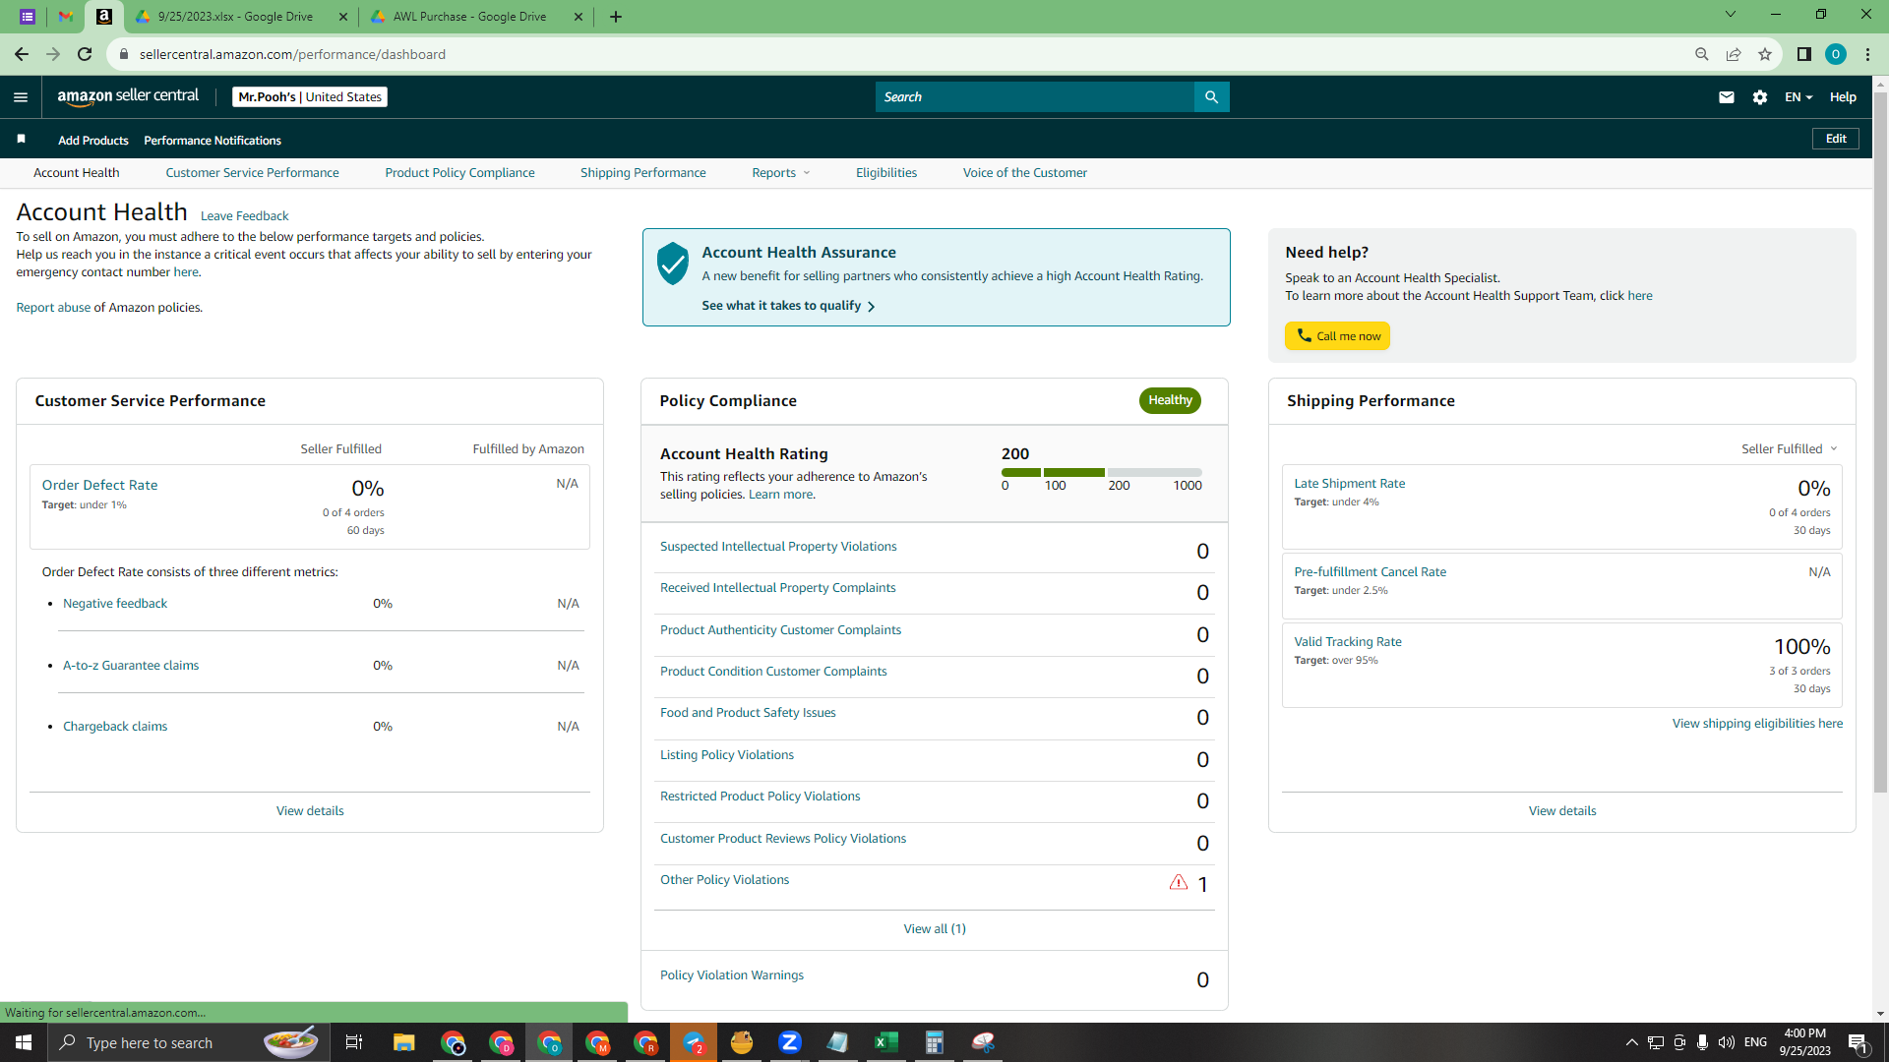Click the warning triangle next to Other Policy Violations
This screenshot has height=1062, width=1889.
1178,882
